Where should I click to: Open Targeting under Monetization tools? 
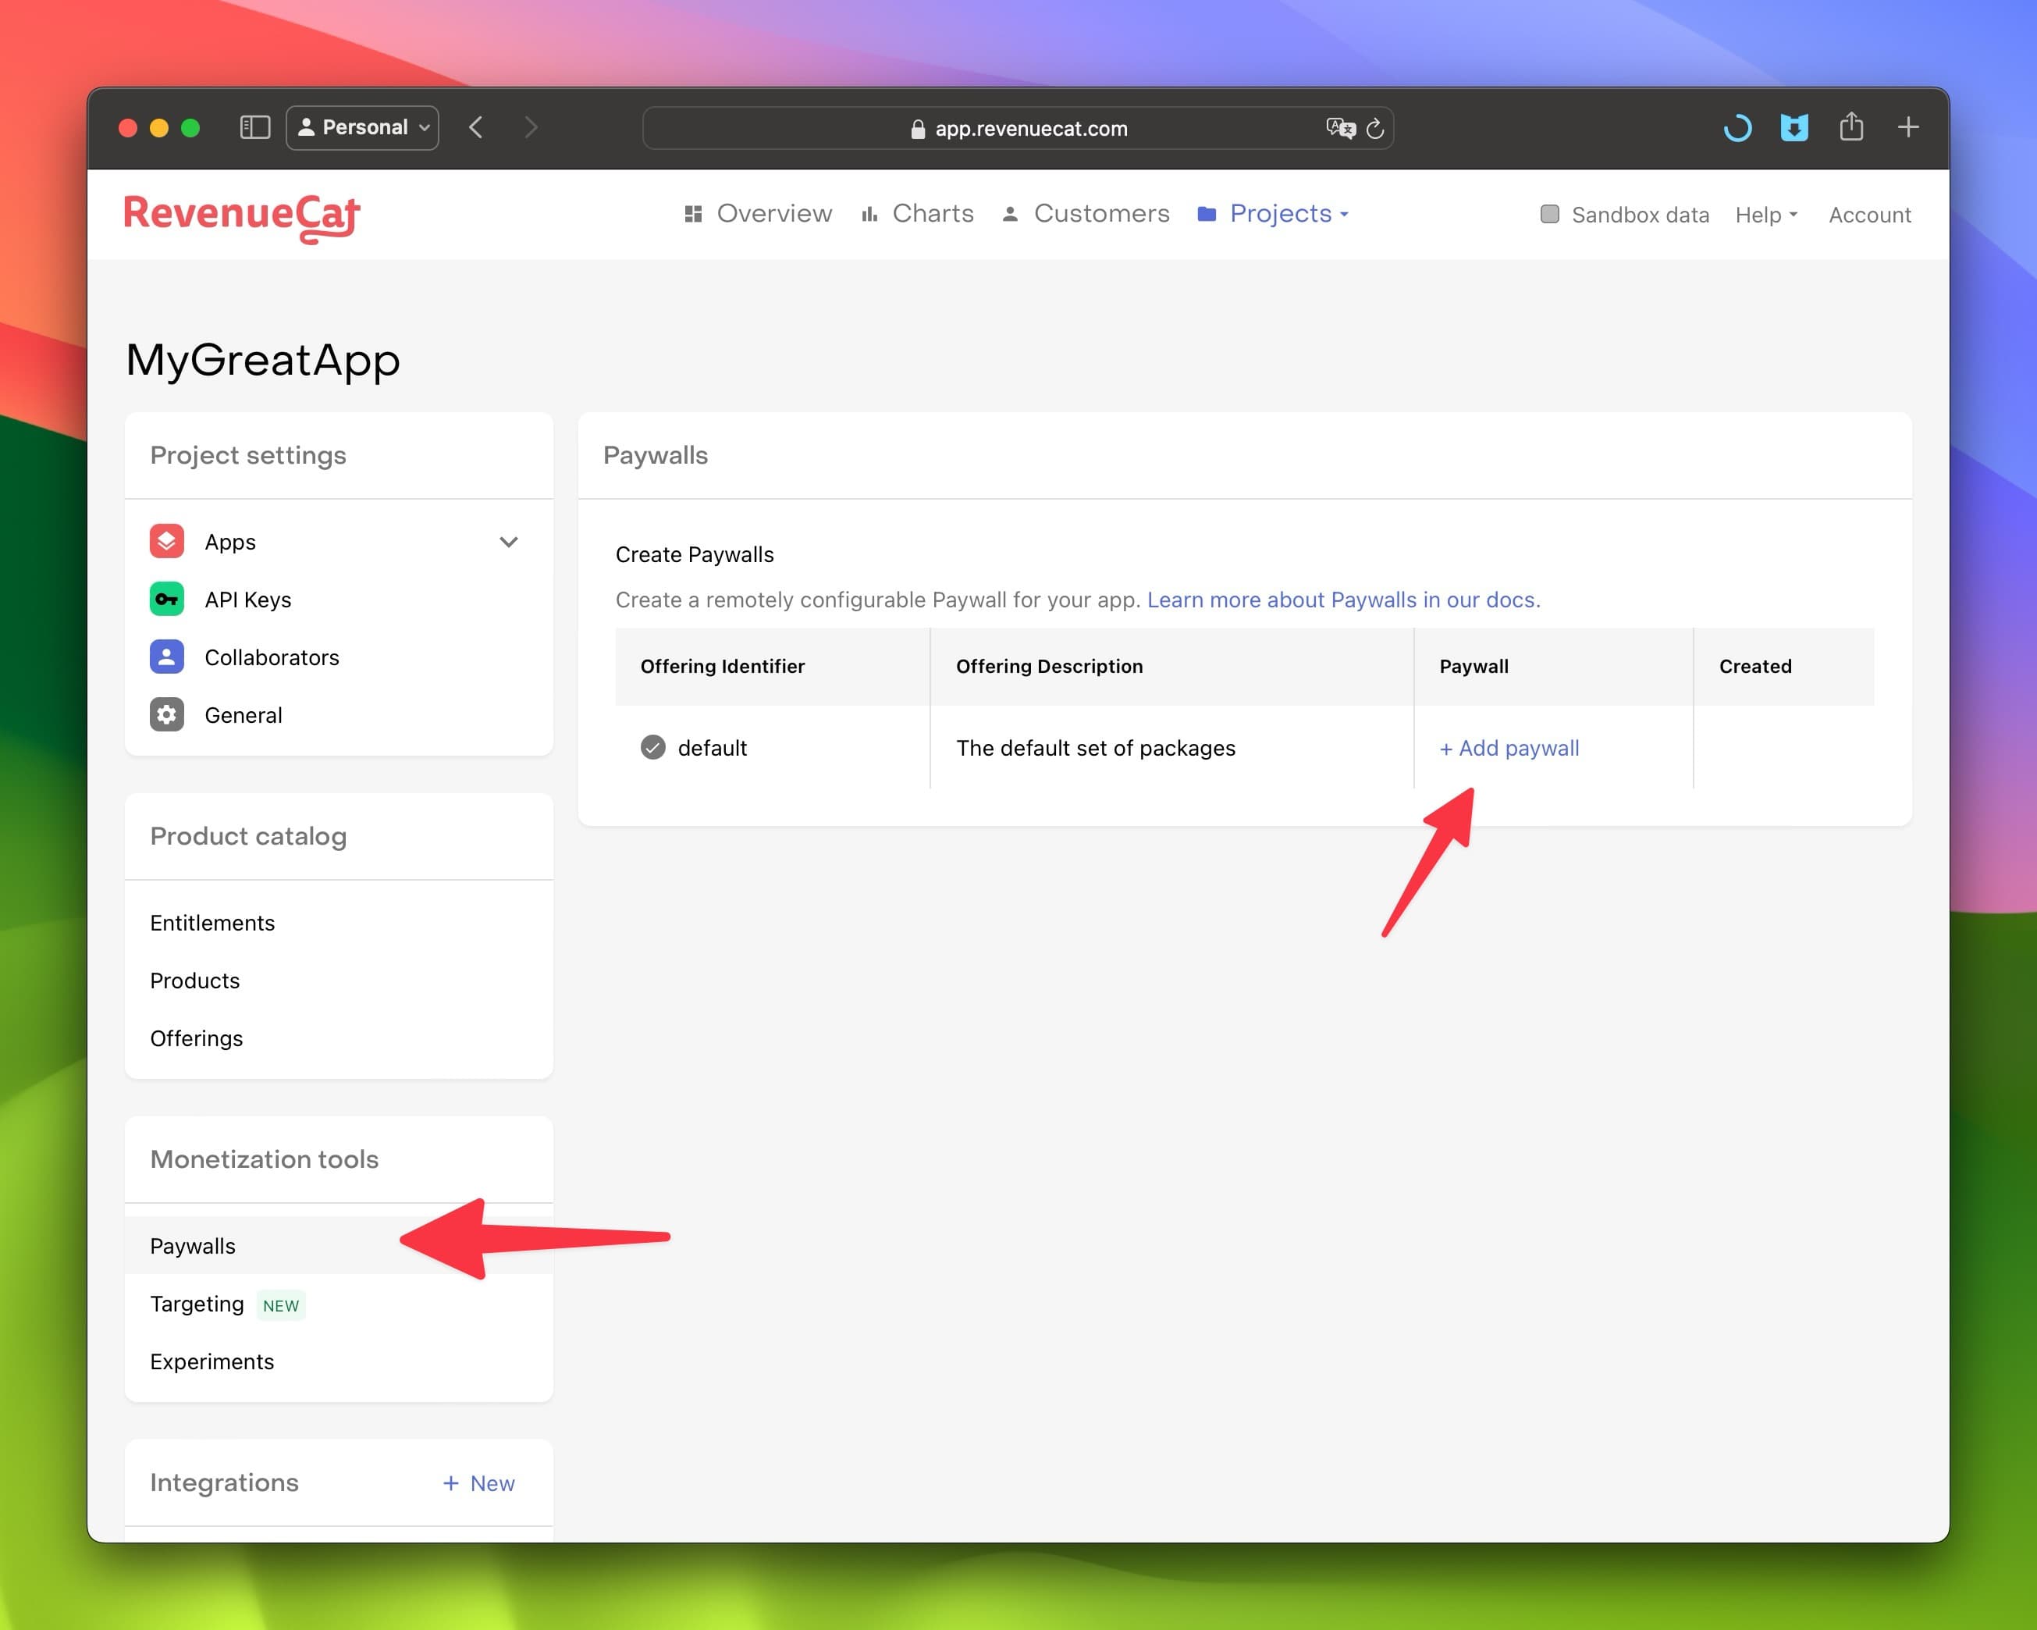(x=338, y=1303)
